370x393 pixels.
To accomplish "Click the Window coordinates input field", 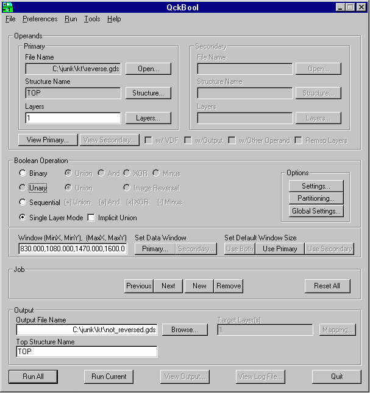I will [73, 249].
